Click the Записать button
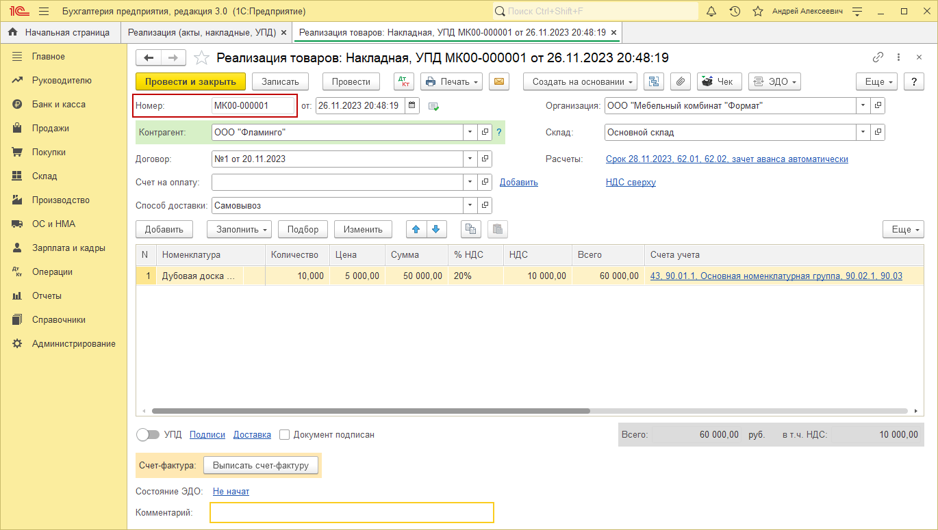Image resolution: width=938 pixels, height=530 pixels. pyautogui.click(x=281, y=81)
